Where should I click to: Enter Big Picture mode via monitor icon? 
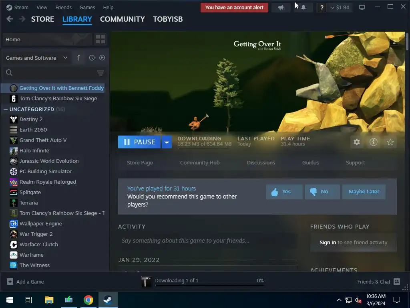362,7
